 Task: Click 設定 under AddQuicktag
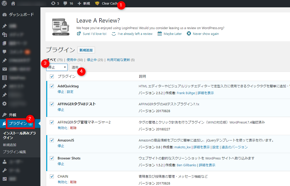(x=70, y=92)
